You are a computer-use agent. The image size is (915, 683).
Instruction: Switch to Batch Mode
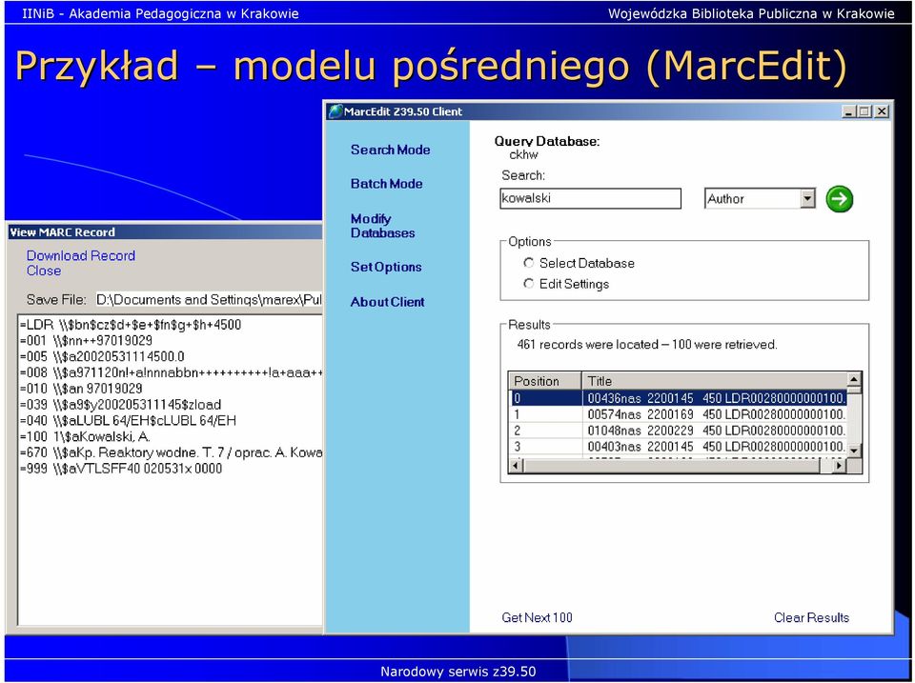pos(386,184)
